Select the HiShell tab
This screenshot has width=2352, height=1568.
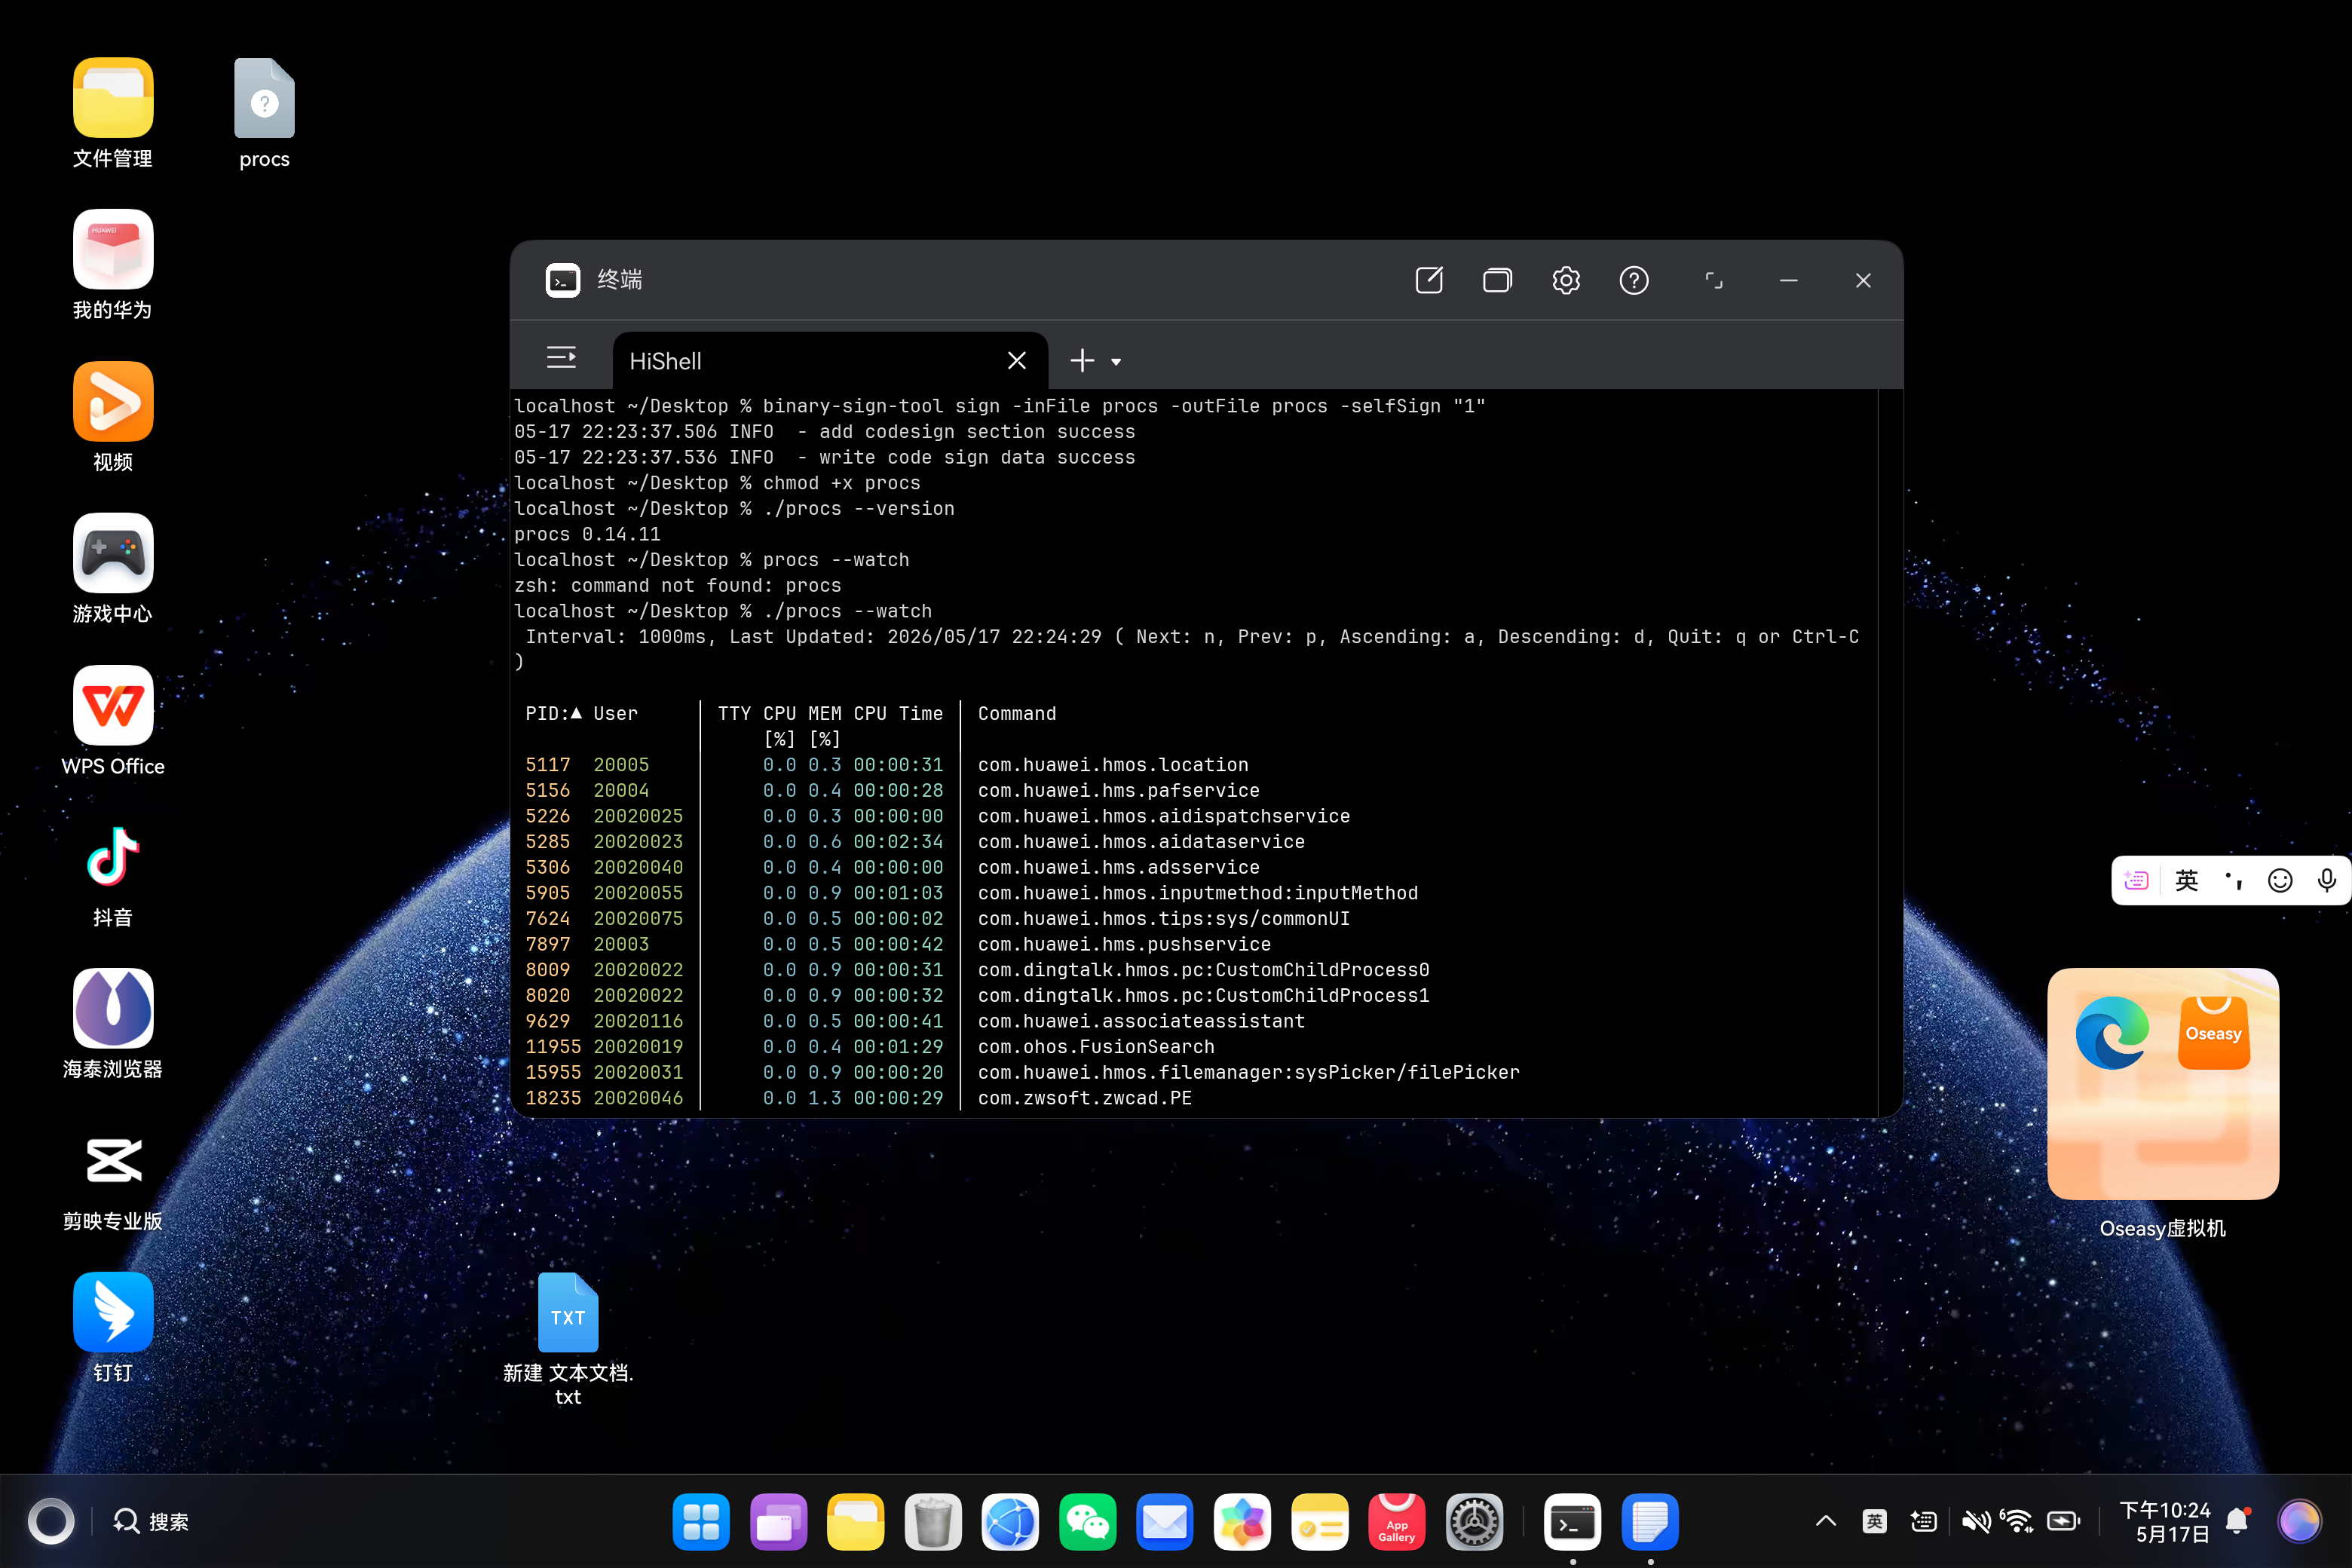tap(830, 360)
